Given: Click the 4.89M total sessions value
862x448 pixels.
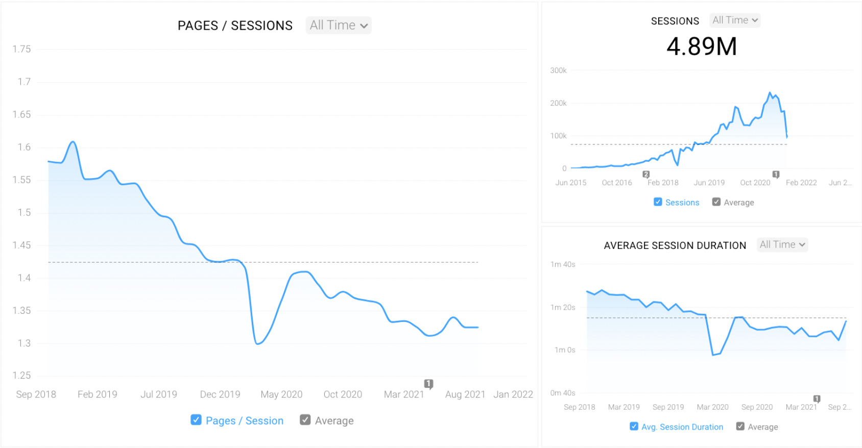Looking at the screenshot, I should coord(702,46).
